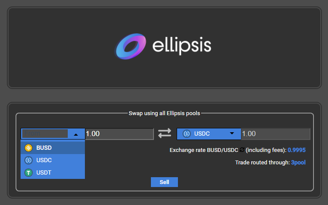
Task: Click the sell amount input field
Action: 120,134
